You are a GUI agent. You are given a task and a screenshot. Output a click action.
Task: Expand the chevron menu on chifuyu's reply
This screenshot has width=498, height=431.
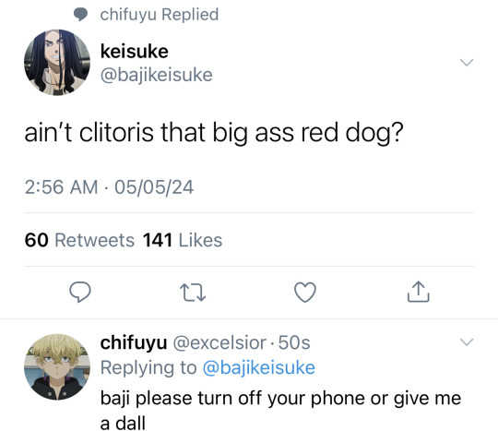point(467,342)
